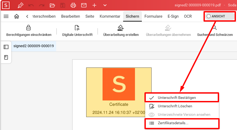Viewport: 237px width, 130px height.
Task: Click the Überarbeitung erstellen label
Action: click(x=121, y=35)
